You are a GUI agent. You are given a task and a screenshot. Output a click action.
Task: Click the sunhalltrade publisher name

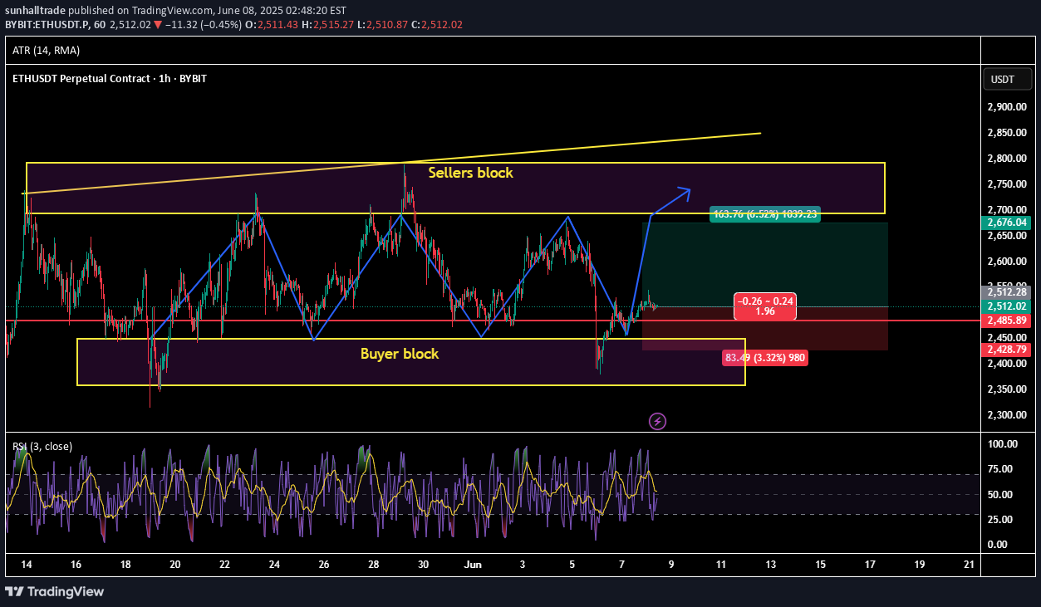35,11
